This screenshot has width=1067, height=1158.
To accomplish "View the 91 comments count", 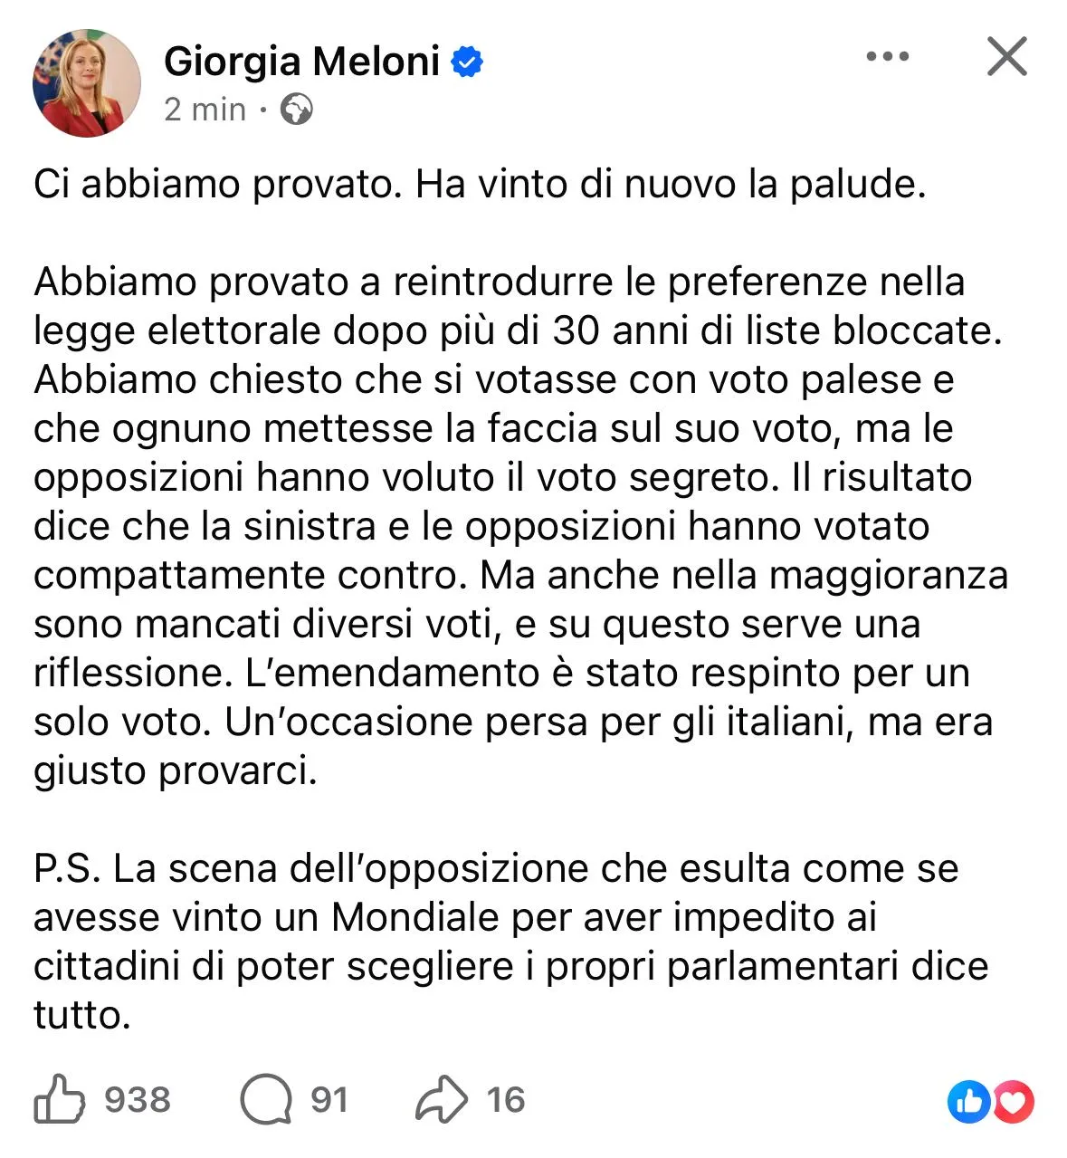I will click(329, 1099).
